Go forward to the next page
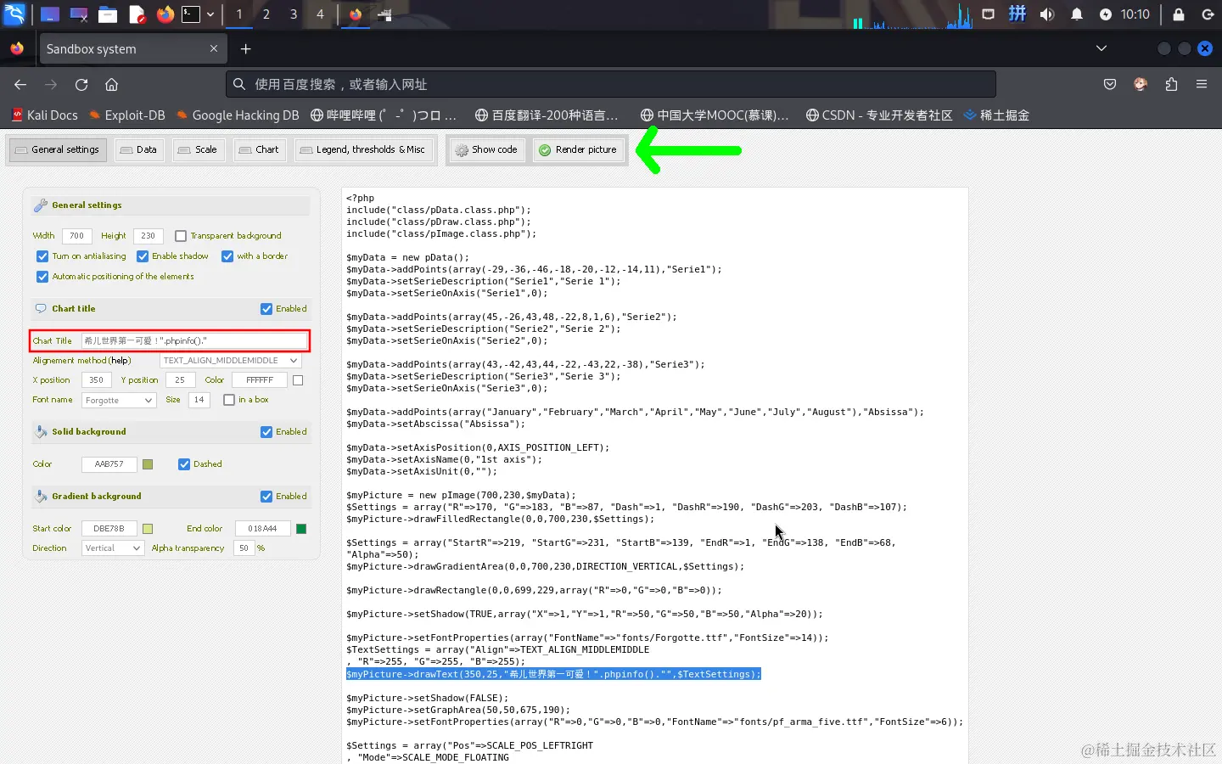 [x=51, y=84]
